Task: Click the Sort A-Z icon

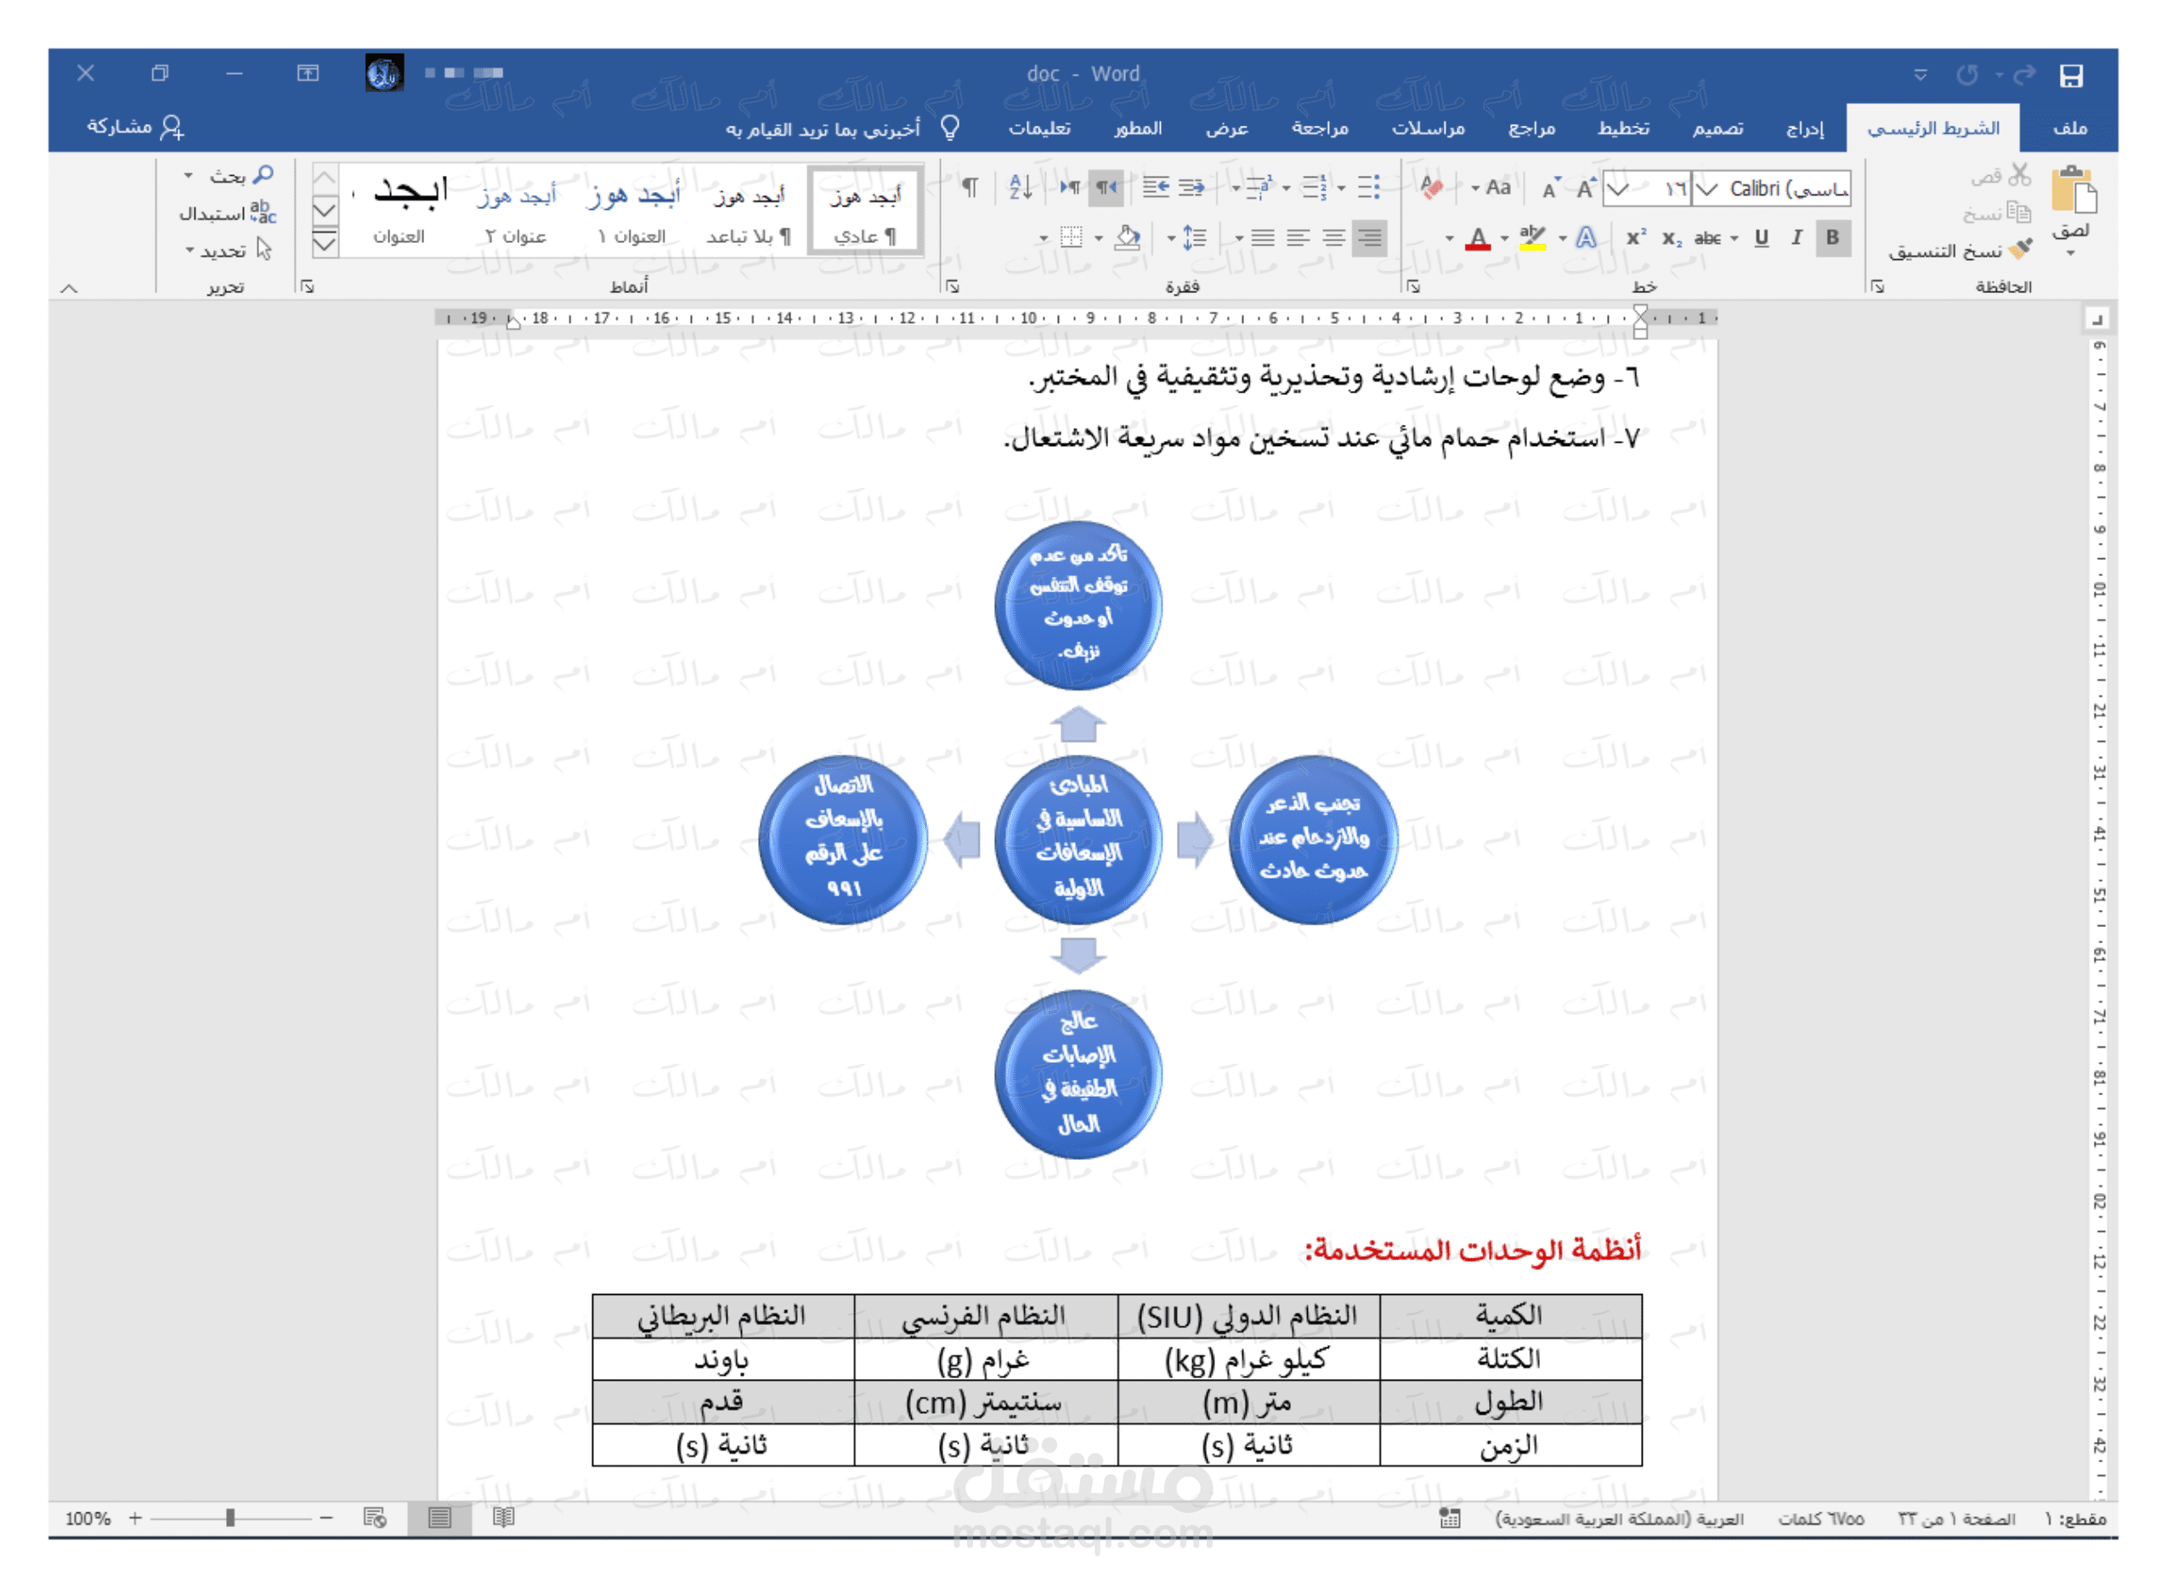Action: (1020, 188)
